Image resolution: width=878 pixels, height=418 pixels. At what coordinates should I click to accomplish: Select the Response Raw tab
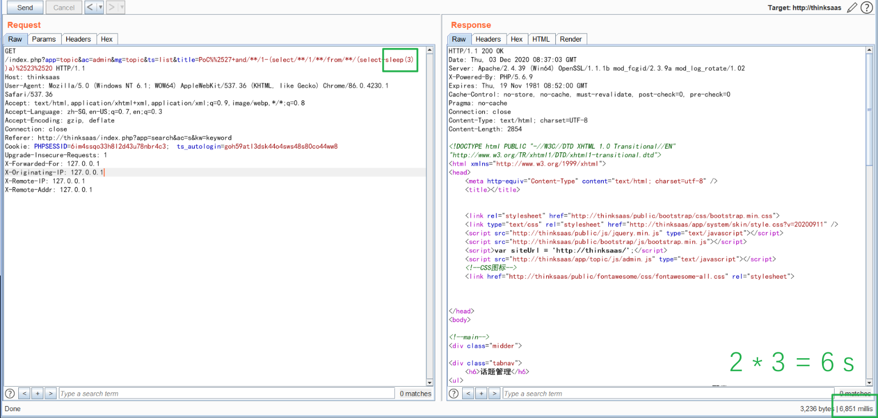(x=459, y=39)
